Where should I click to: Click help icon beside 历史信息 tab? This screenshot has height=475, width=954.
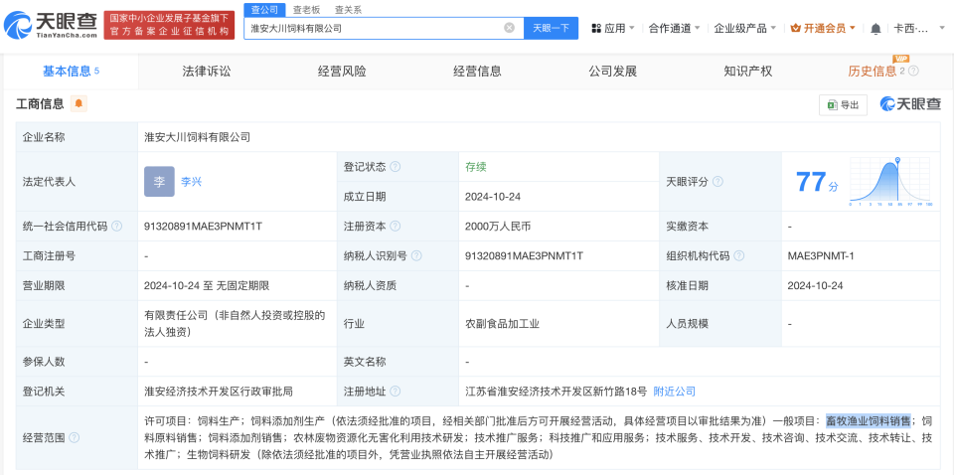coord(913,71)
